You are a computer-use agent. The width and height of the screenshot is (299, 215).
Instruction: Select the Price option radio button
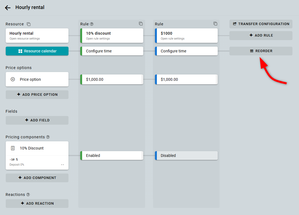coord(13,79)
